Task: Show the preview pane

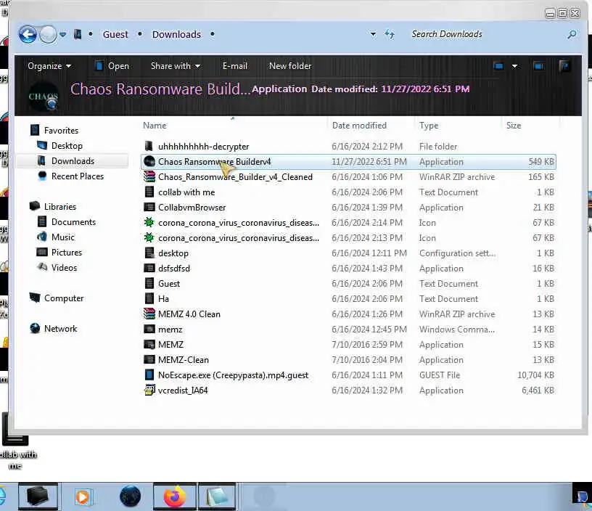Action: (x=538, y=67)
